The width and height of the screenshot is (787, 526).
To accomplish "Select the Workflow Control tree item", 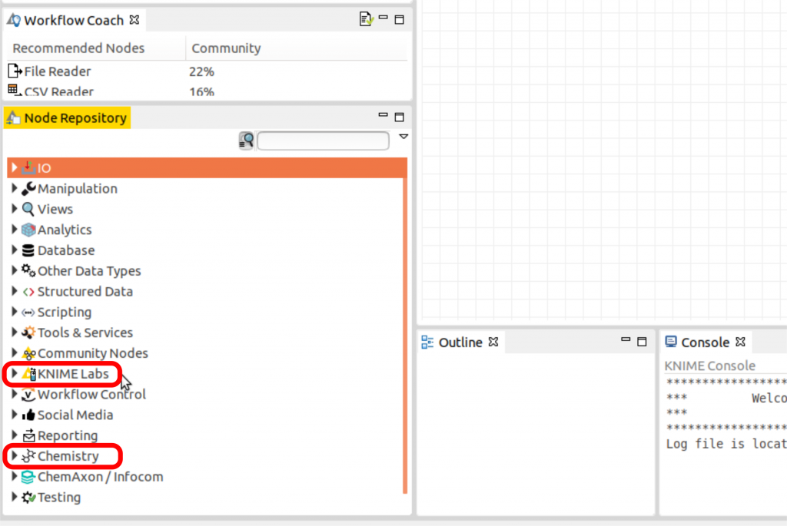I will tap(92, 395).
